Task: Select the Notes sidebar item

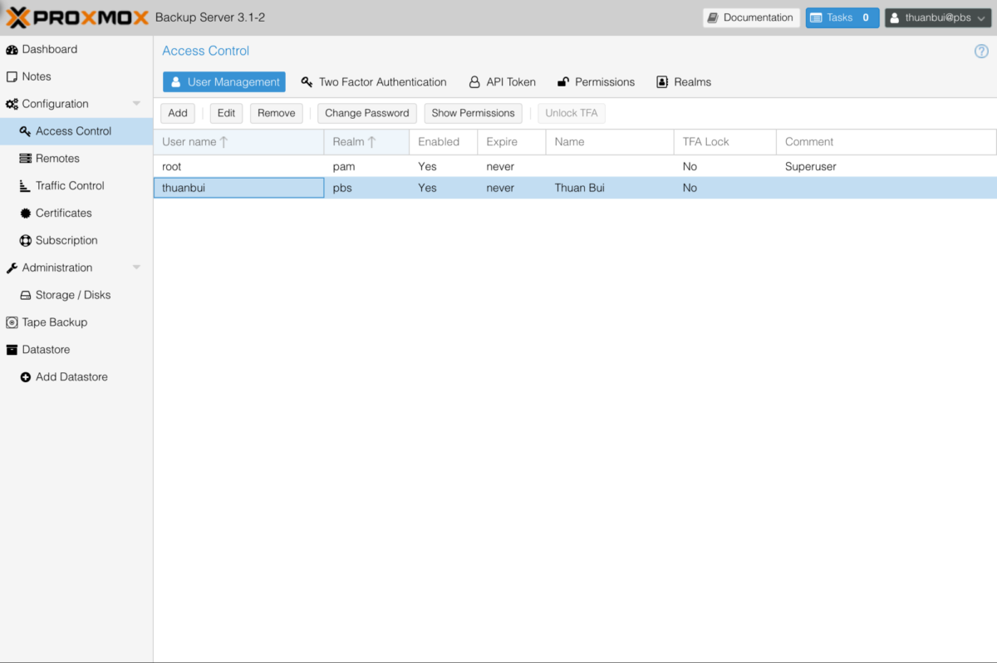Action: [x=37, y=76]
